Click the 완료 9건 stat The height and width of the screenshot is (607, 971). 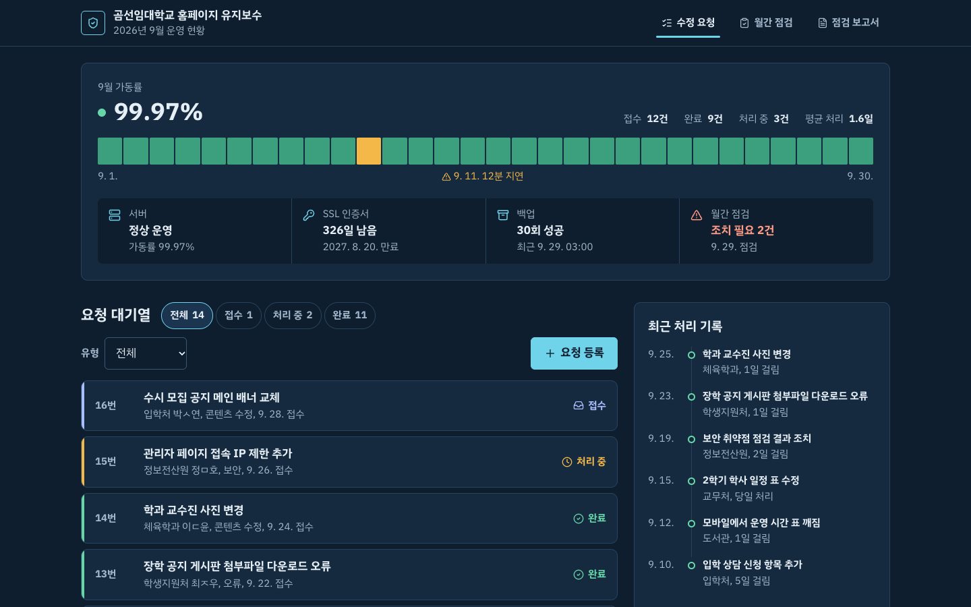click(703, 119)
